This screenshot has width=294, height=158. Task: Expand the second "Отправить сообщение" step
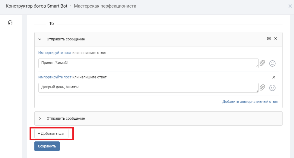(40, 118)
